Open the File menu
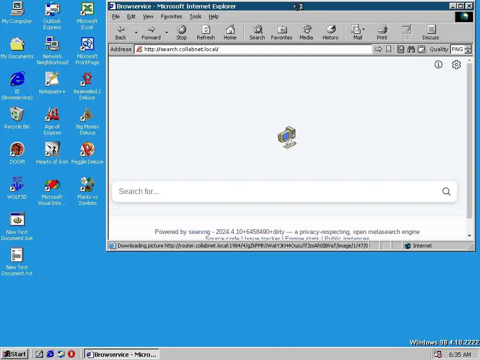 pos(116,16)
